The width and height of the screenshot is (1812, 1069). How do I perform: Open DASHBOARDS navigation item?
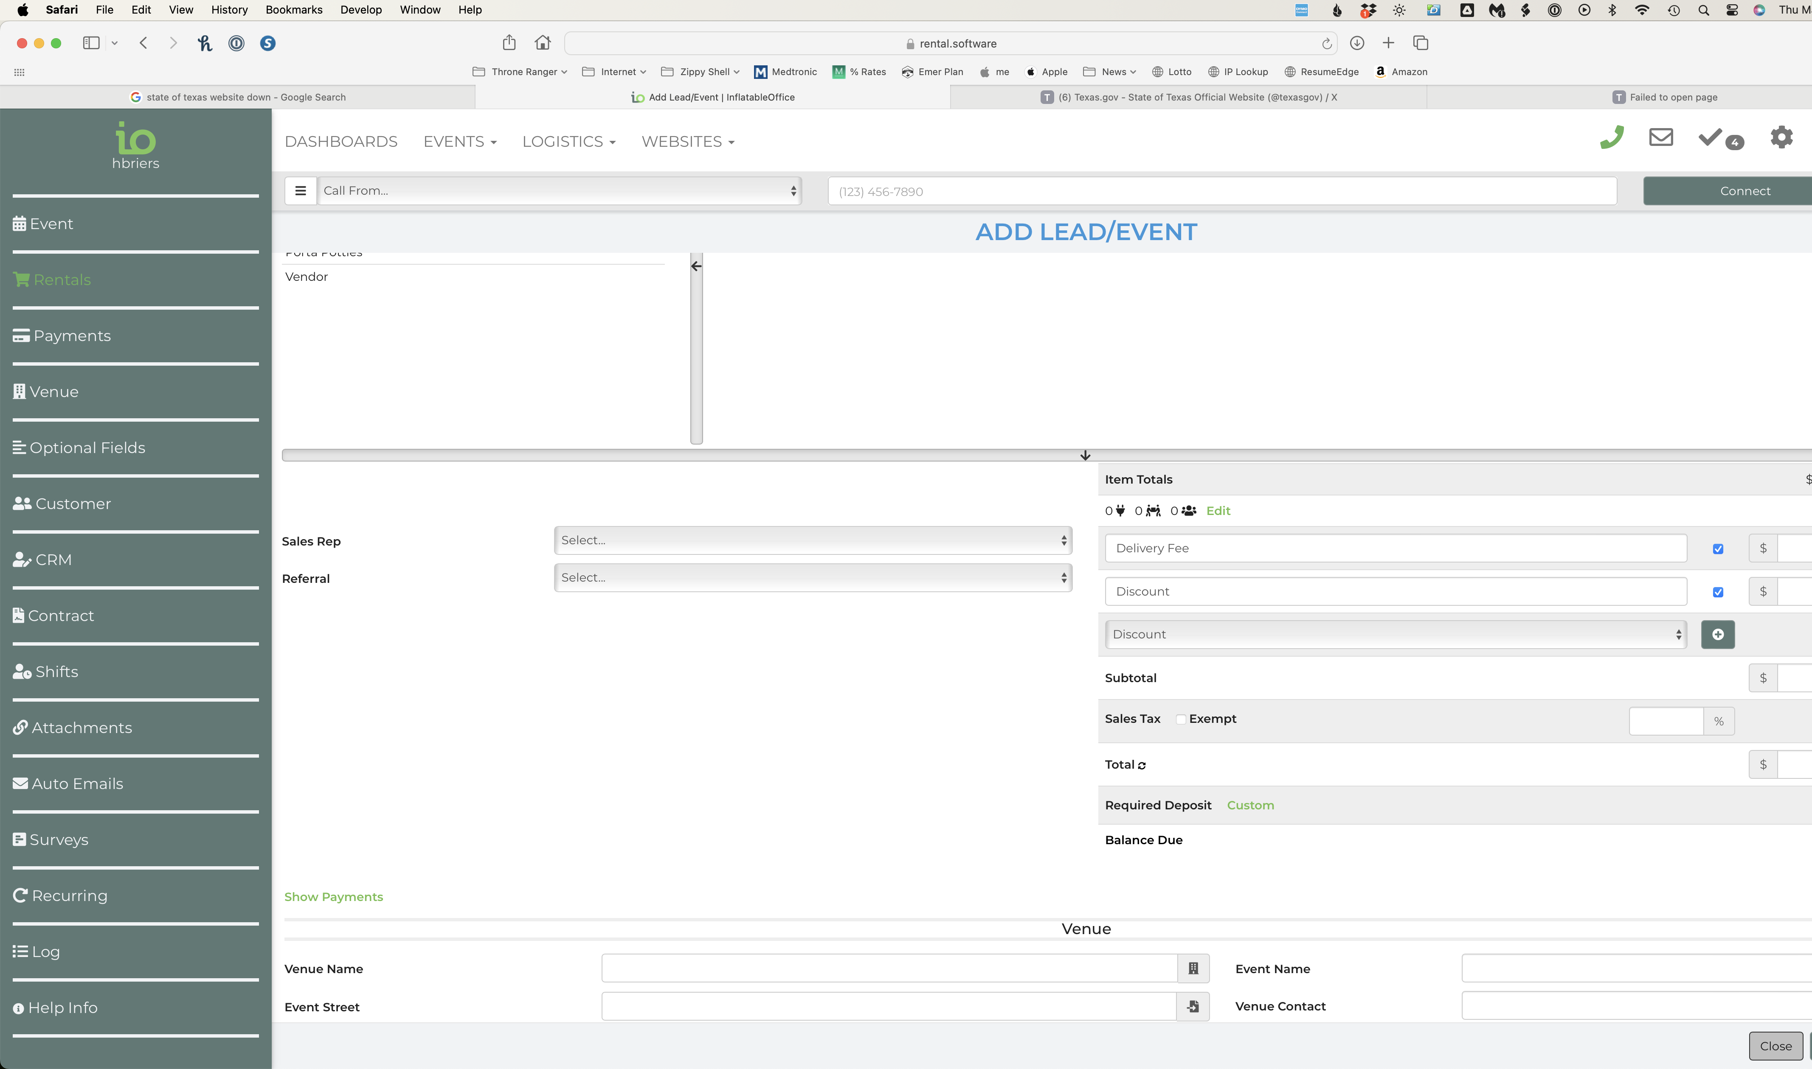pos(341,142)
